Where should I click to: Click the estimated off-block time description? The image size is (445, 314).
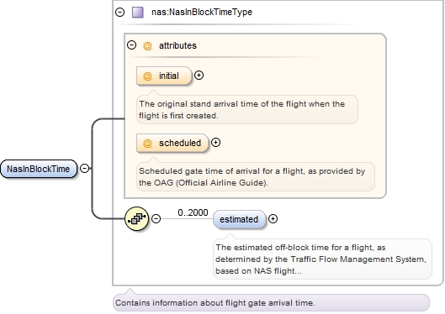[x=322, y=259]
